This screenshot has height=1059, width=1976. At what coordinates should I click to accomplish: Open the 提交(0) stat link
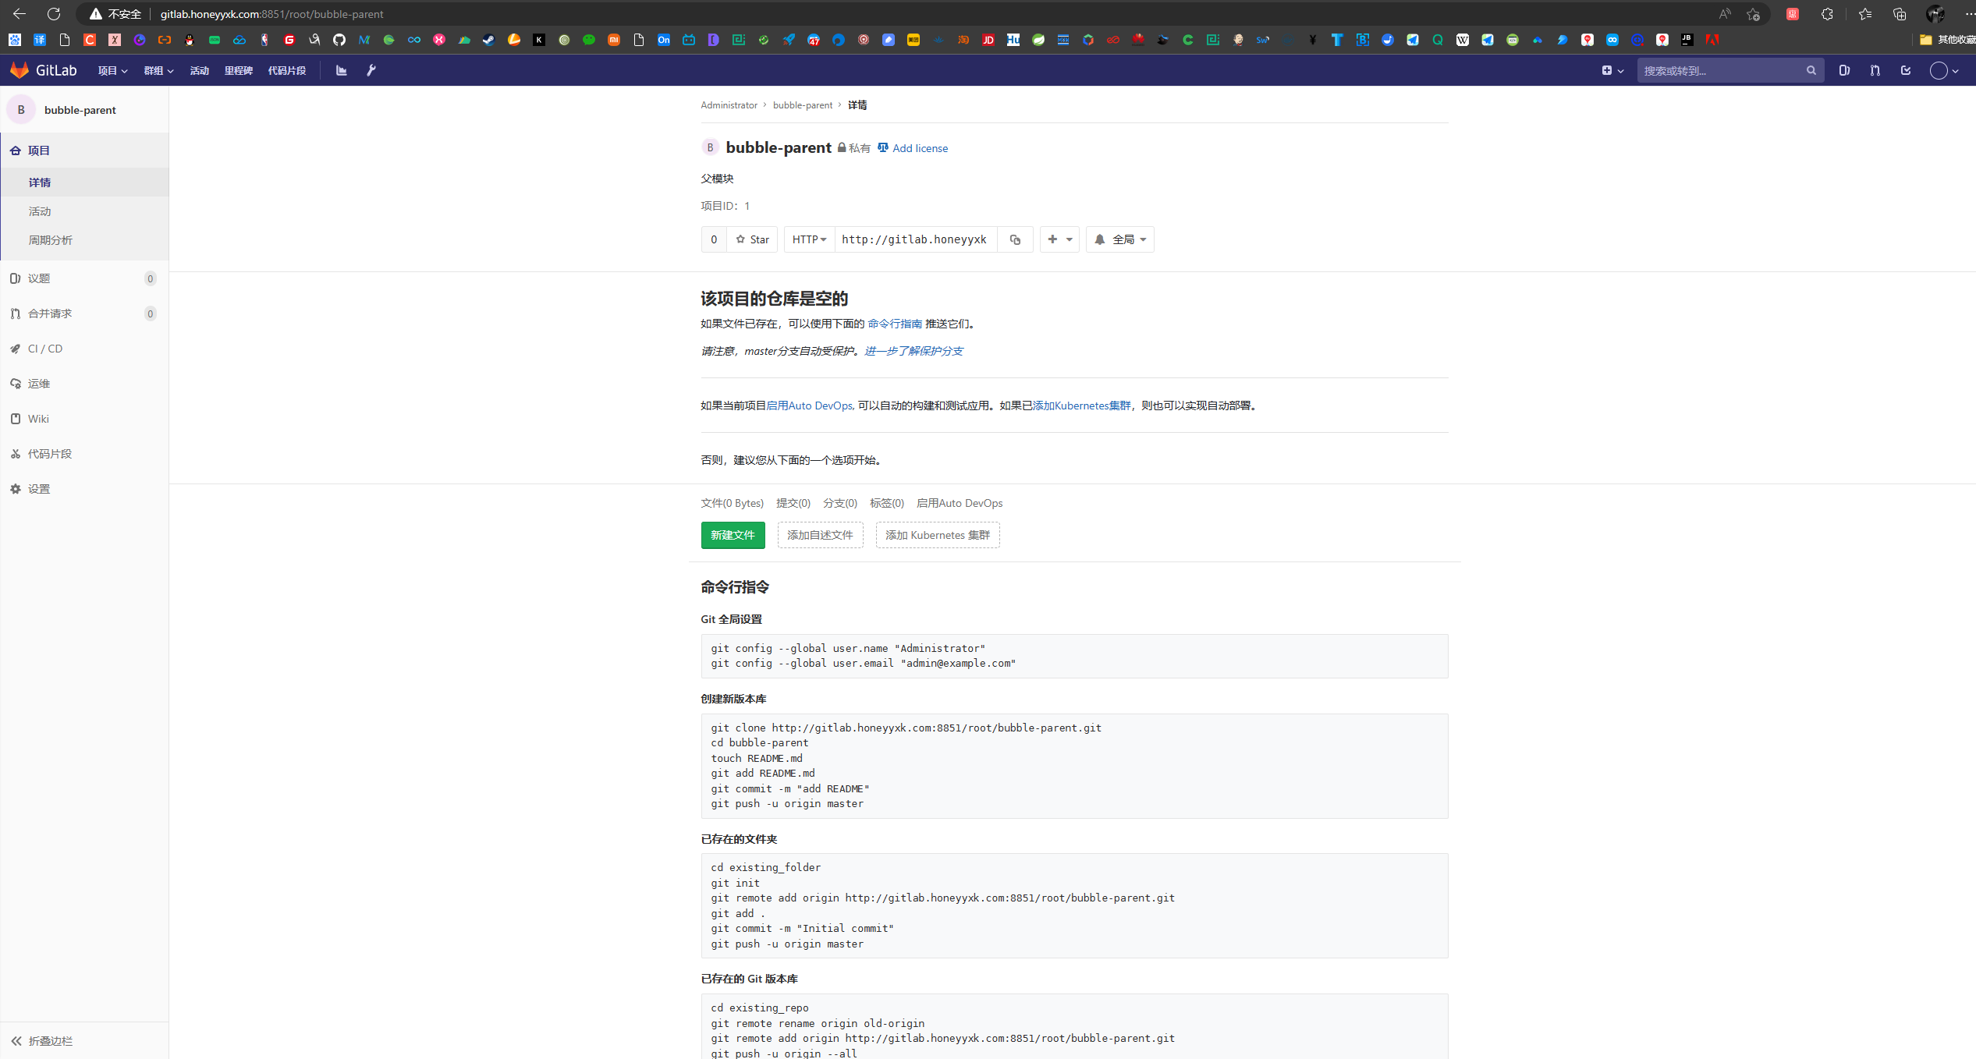[x=793, y=503]
